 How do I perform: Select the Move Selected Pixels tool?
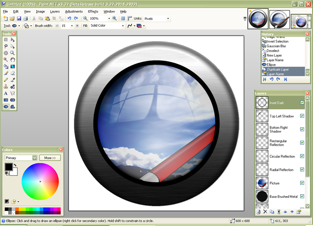pyautogui.click(x=13, y=40)
